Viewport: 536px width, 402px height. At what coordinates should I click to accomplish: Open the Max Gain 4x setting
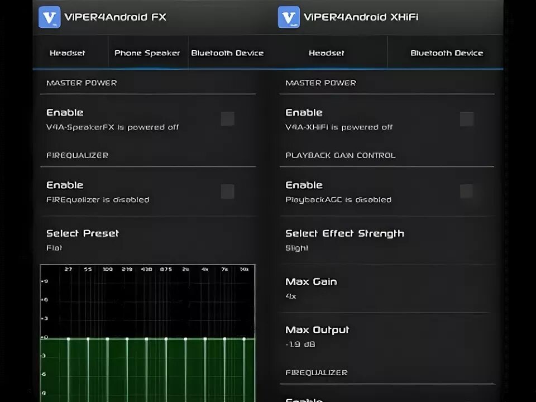pyautogui.click(x=387, y=288)
